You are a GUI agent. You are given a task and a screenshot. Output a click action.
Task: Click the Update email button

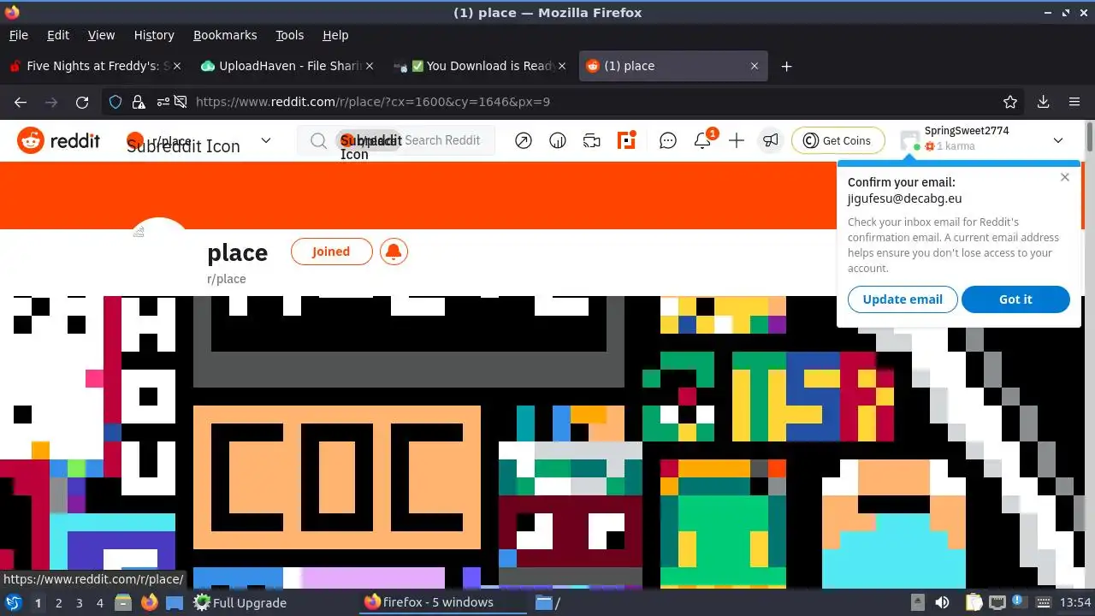click(903, 299)
